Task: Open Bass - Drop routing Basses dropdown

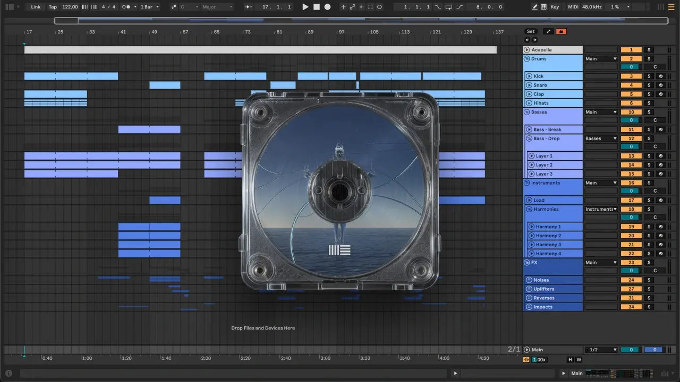Action: pyautogui.click(x=601, y=138)
